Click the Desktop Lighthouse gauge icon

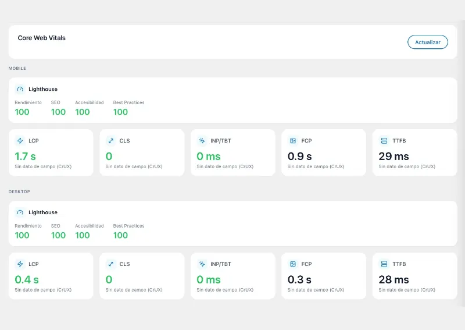tap(20, 212)
